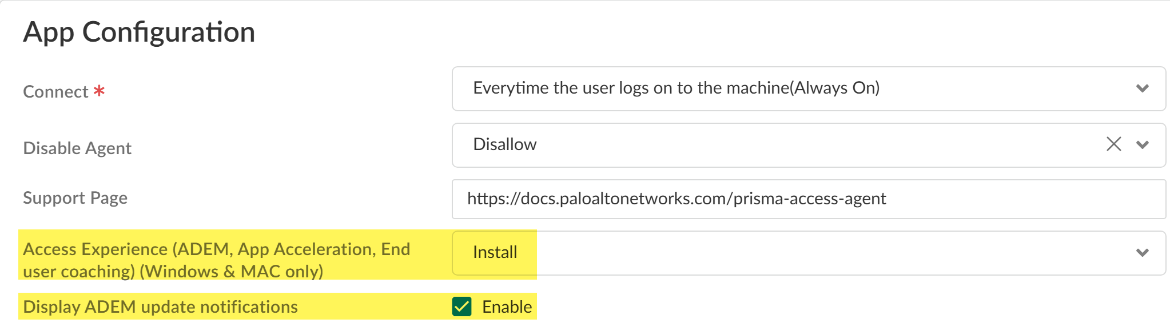Clear the Disable Agent selection with X
Image resolution: width=1170 pixels, height=323 pixels.
[1113, 144]
